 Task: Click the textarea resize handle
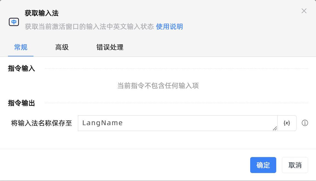point(275,128)
